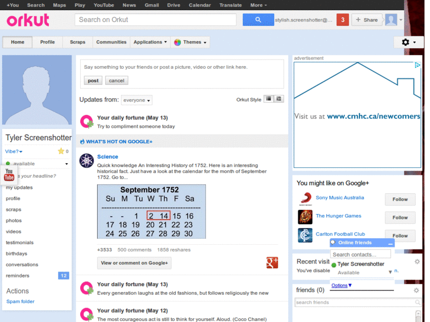Open Calendar from the Google top bar
This screenshot has height=322, width=430.
[199, 5]
